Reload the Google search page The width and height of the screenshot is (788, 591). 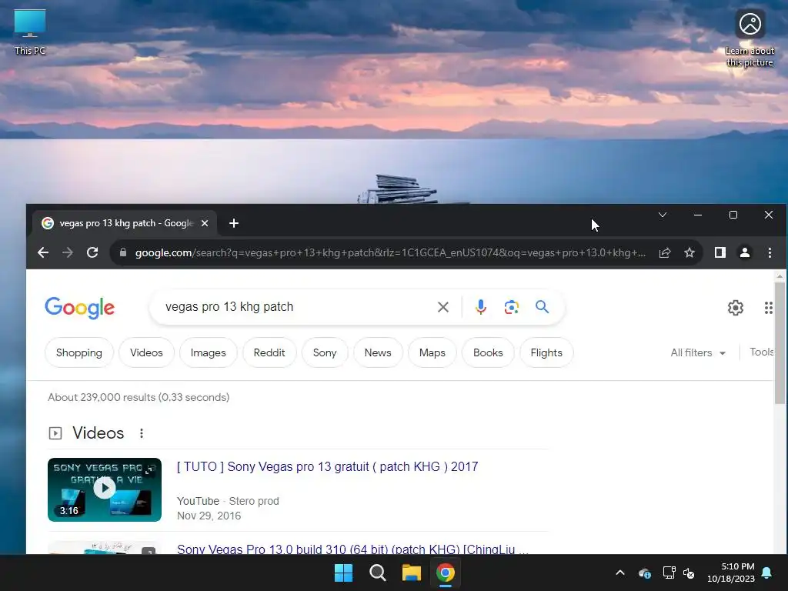point(92,252)
